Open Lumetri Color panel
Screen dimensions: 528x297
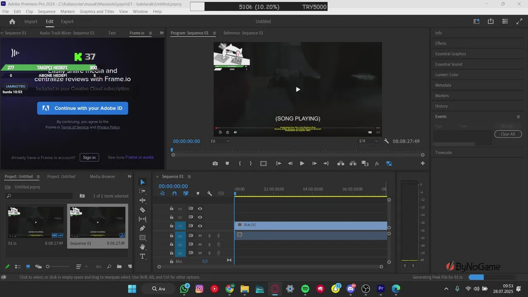click(x=447, y=75)
